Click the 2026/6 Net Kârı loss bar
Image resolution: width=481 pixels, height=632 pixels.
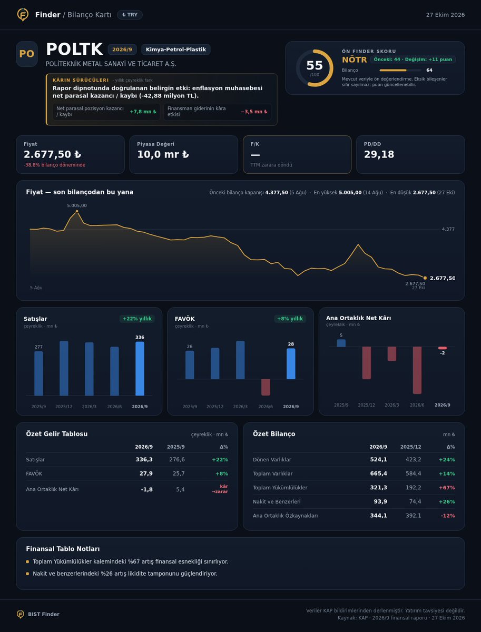pyautogui.click(x=417, y=370)
